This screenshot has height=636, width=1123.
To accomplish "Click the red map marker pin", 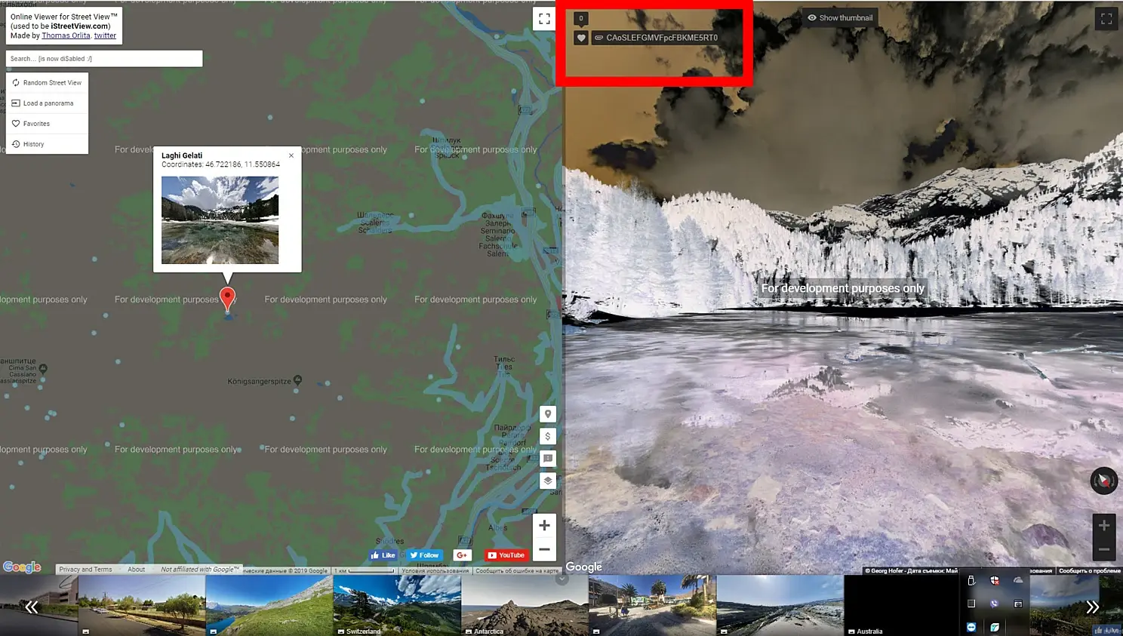I will [x=227, y=300].
